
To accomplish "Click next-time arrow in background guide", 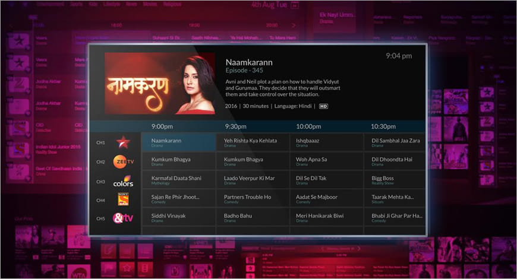I will [294, 26].
